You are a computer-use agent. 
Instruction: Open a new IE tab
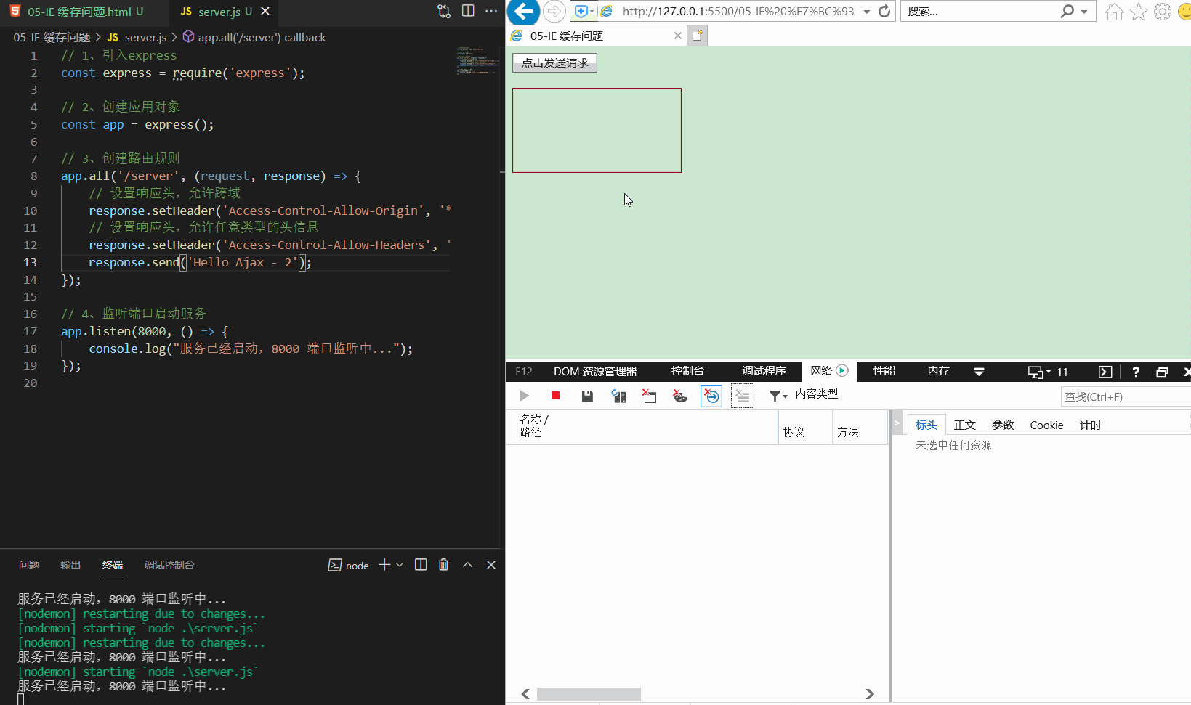[x=697, y=36]
